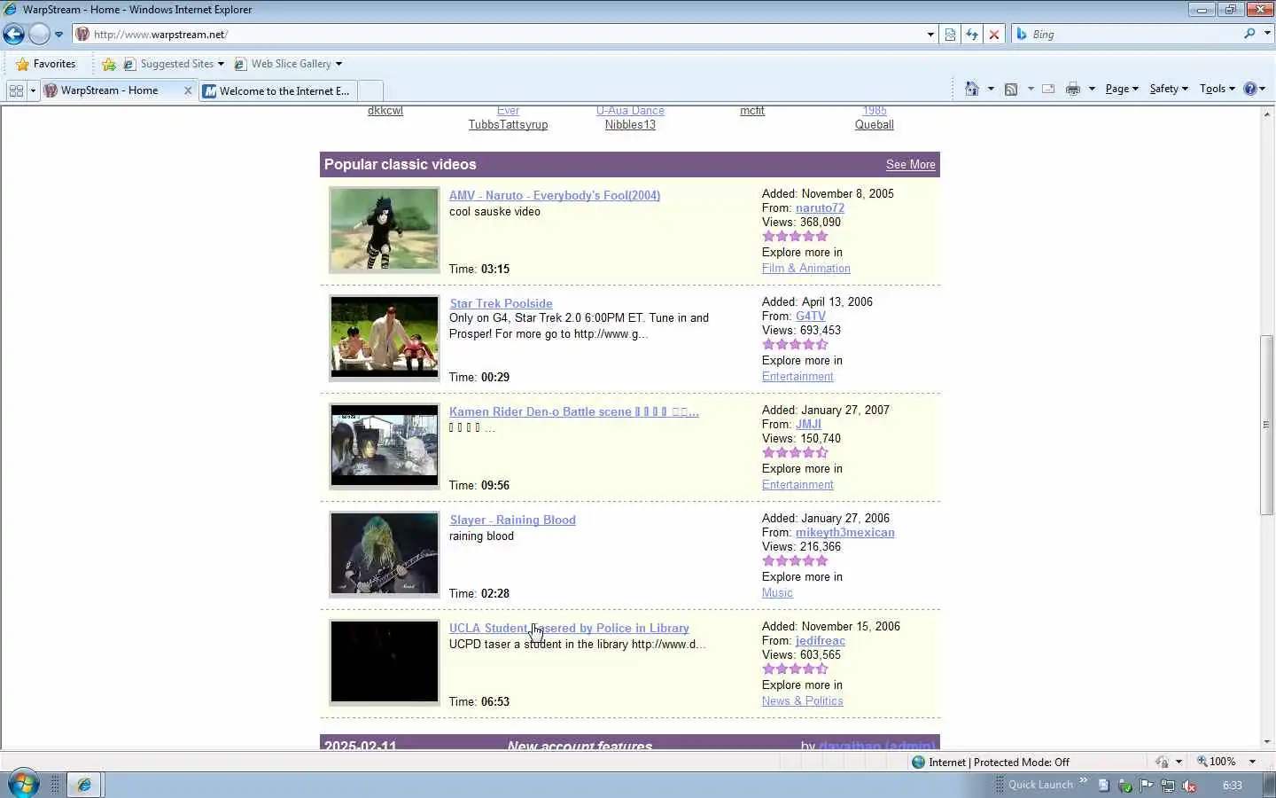Click the vertical scrollbar thumb

[1267, 424]
